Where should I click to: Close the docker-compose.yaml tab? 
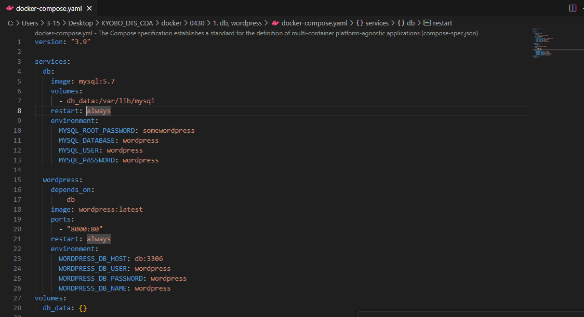[x=89, y=8]
